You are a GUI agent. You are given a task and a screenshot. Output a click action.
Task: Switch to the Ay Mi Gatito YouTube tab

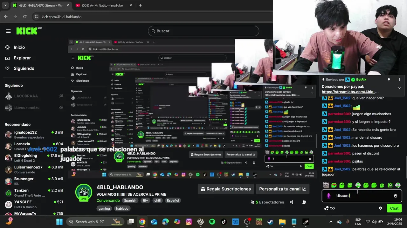pos(102,5)
